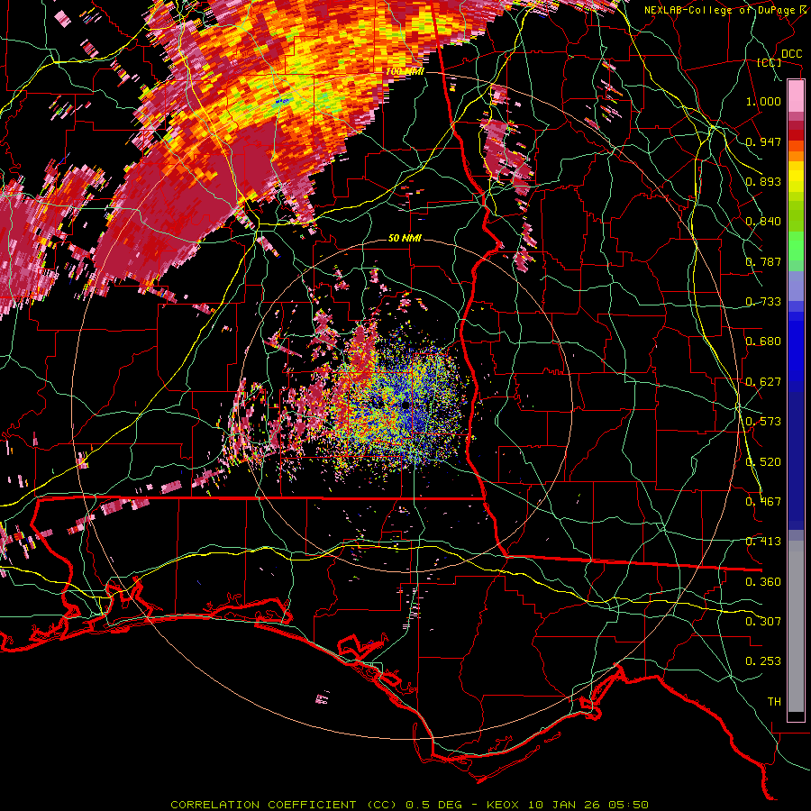Viewport: 811px width, 811px height.
Task: Click the TH threshold label
Action: point(774,702)
